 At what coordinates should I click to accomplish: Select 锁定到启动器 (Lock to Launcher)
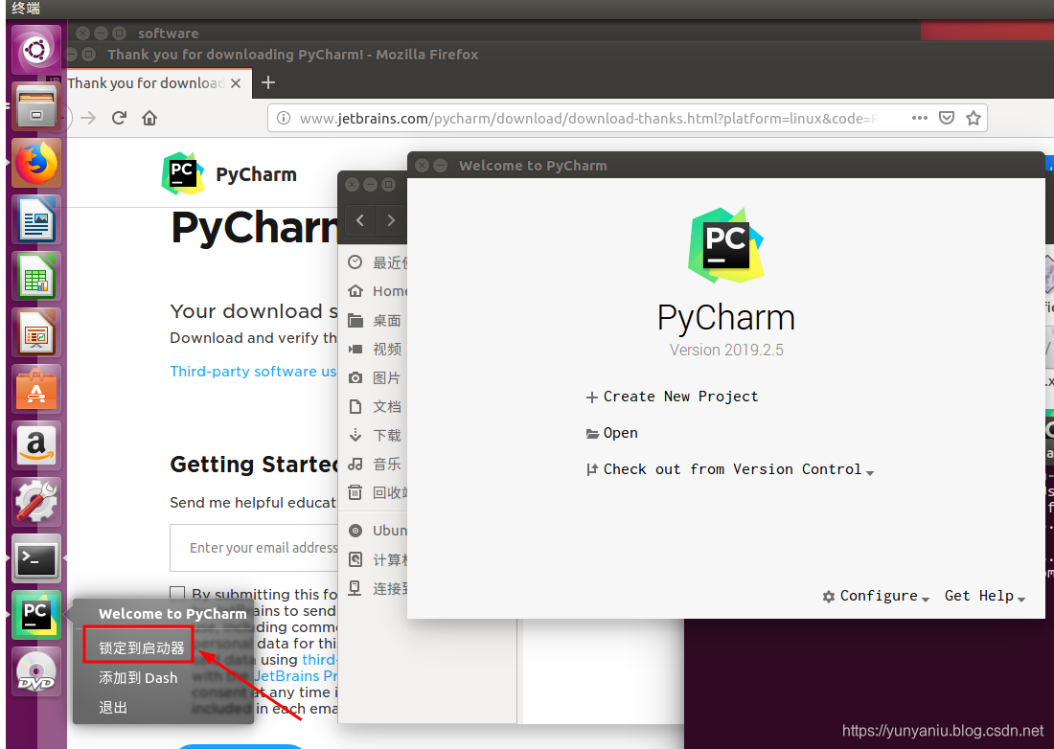142,647
